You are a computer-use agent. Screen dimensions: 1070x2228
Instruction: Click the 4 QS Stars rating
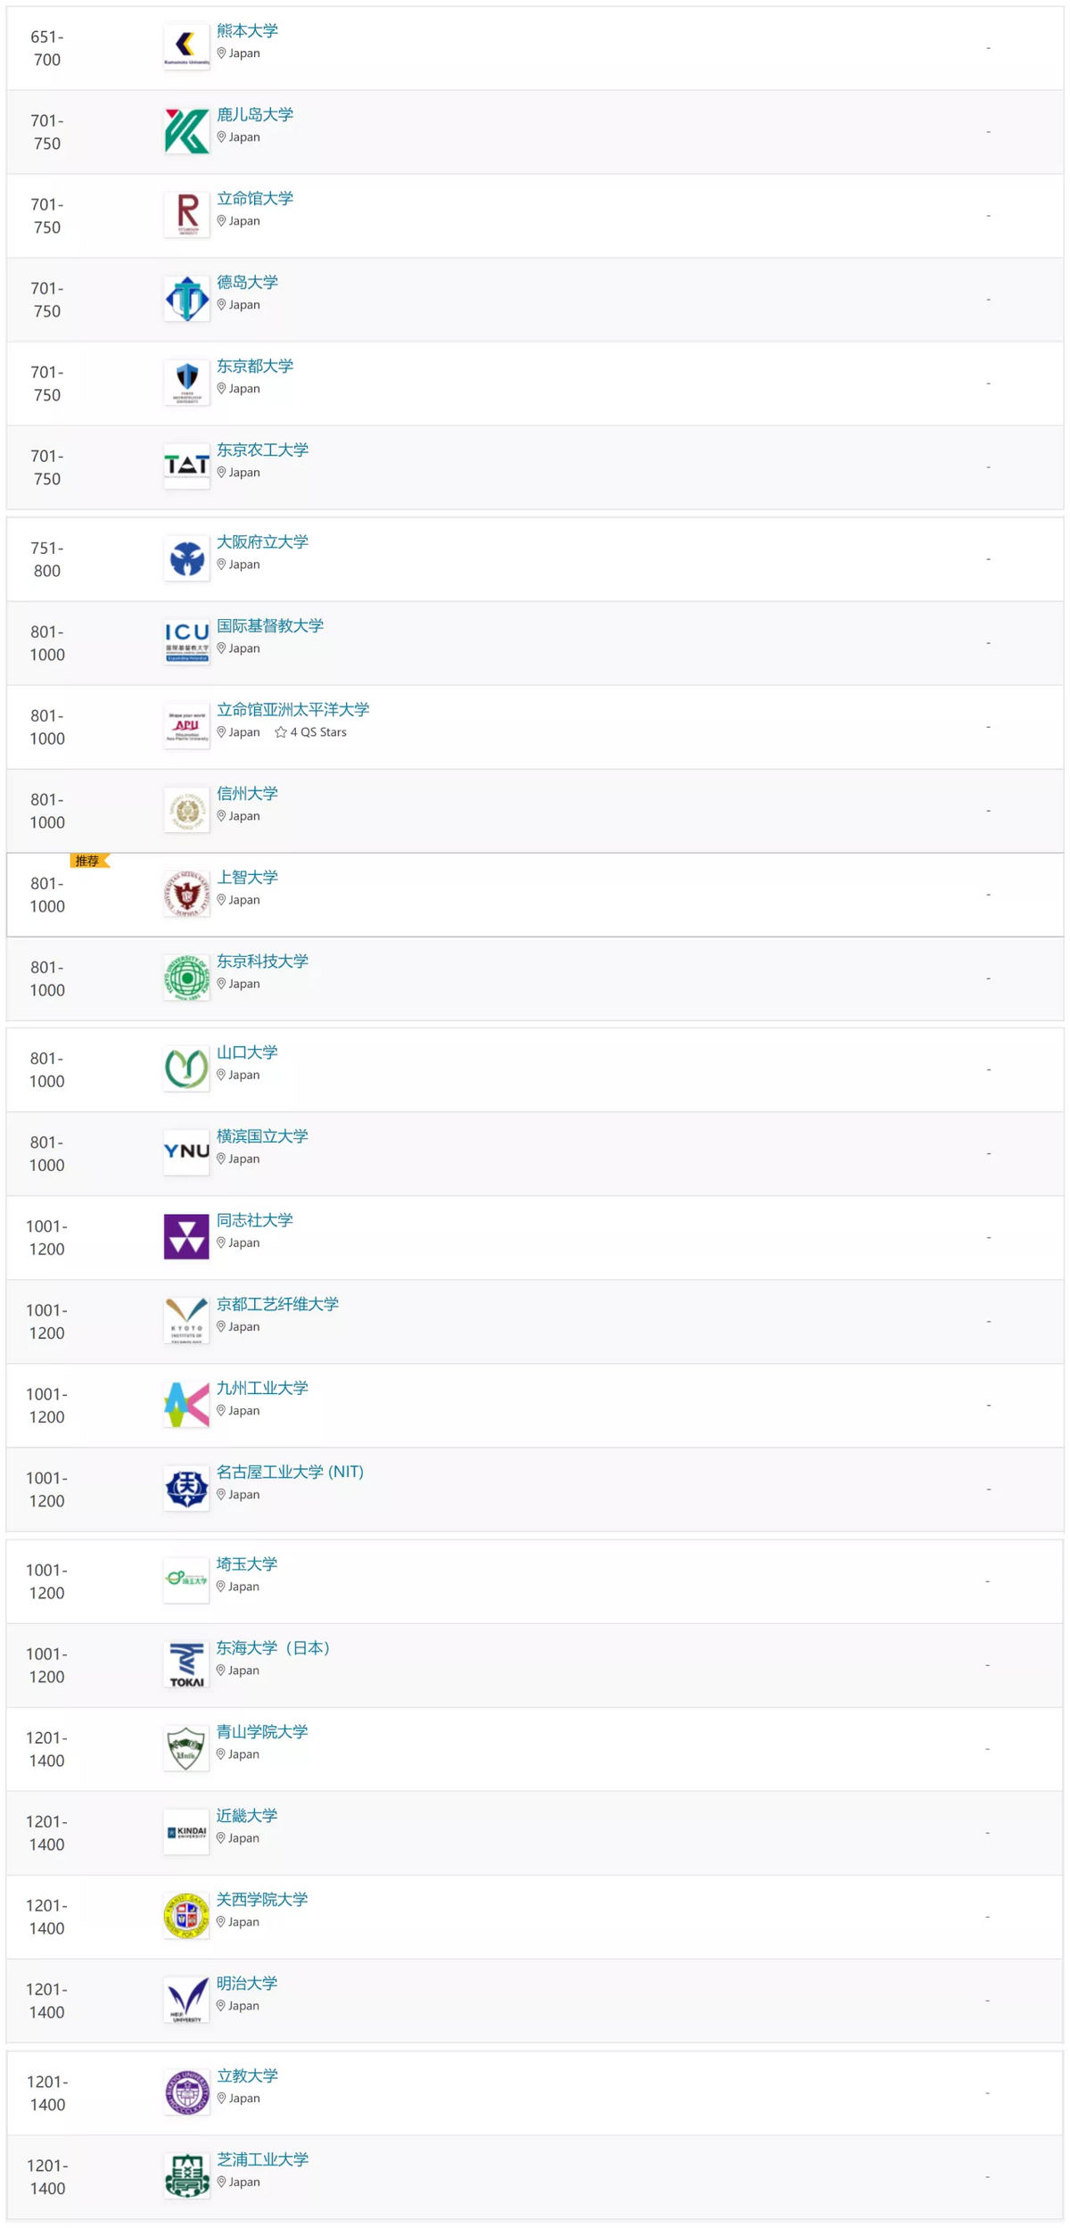tap(310, 732)
